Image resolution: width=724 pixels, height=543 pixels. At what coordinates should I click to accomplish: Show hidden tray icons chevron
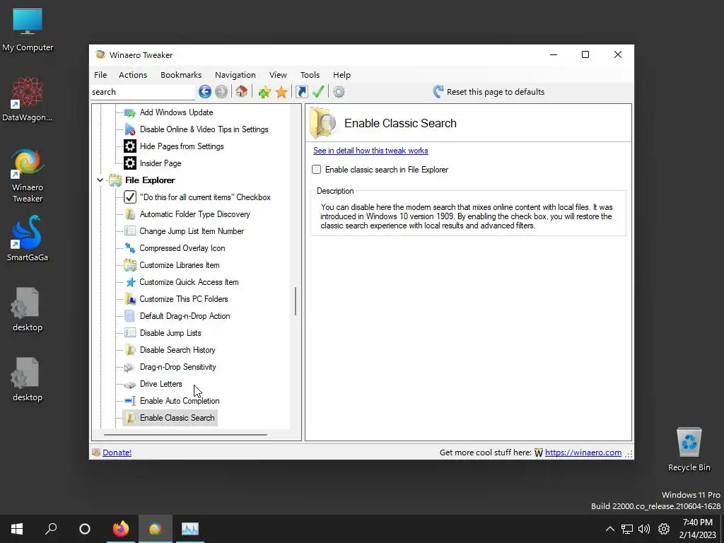(x=610, y=529)
